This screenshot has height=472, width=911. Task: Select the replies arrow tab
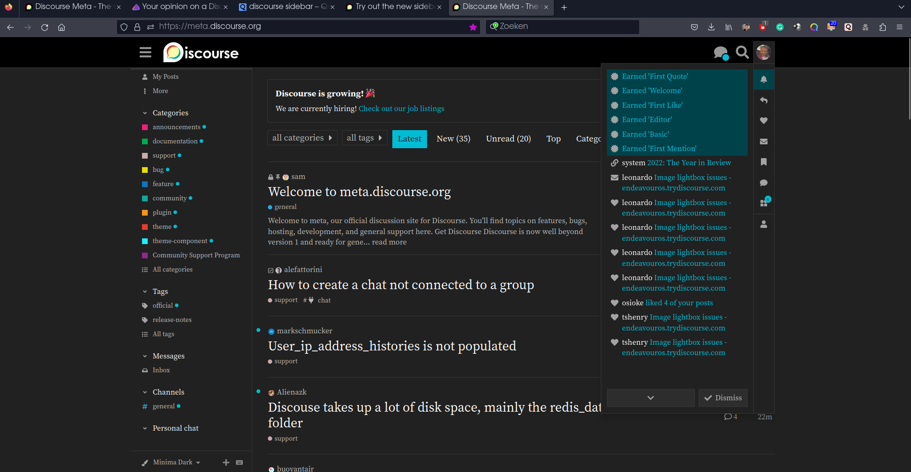[764, 100]
